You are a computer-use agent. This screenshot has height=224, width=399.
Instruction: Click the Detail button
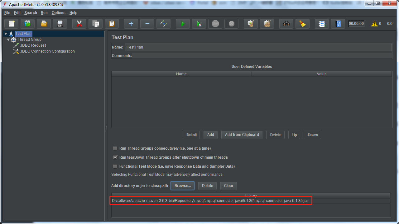[191, 135]
